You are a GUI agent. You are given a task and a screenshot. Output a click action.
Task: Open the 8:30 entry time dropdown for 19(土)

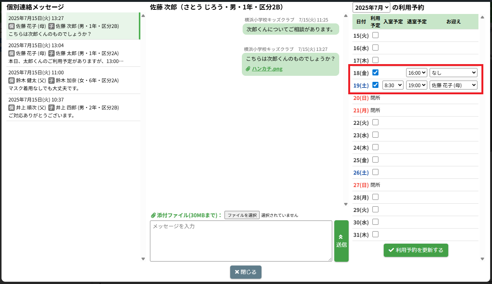coord(393,85)
